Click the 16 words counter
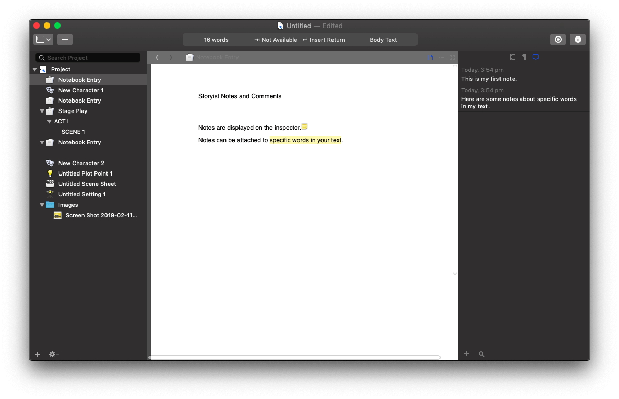Image resolution: width=619 pixels, height=399 pixels. [216, 40]
